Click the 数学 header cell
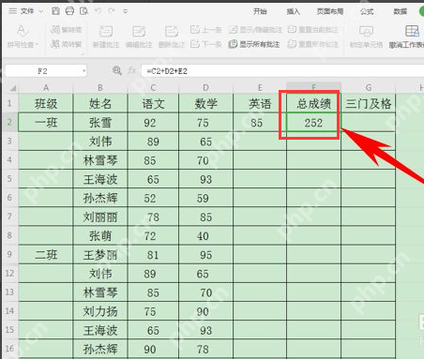 205,103
